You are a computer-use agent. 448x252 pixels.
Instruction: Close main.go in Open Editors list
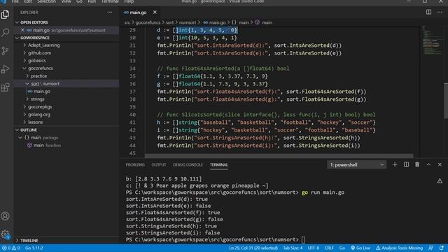click(22, 30)
